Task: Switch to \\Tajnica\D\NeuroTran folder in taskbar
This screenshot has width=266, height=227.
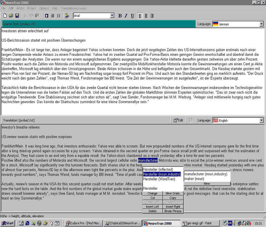Action: (x=123, y=223)
